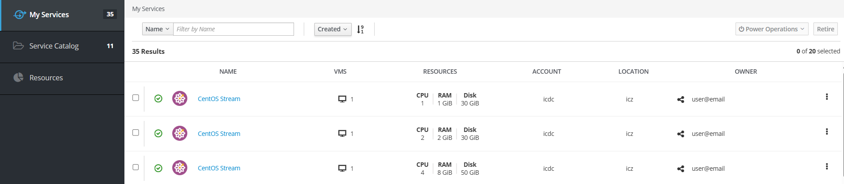Click RAM 8 GiB value

click(x=445, y=173)
